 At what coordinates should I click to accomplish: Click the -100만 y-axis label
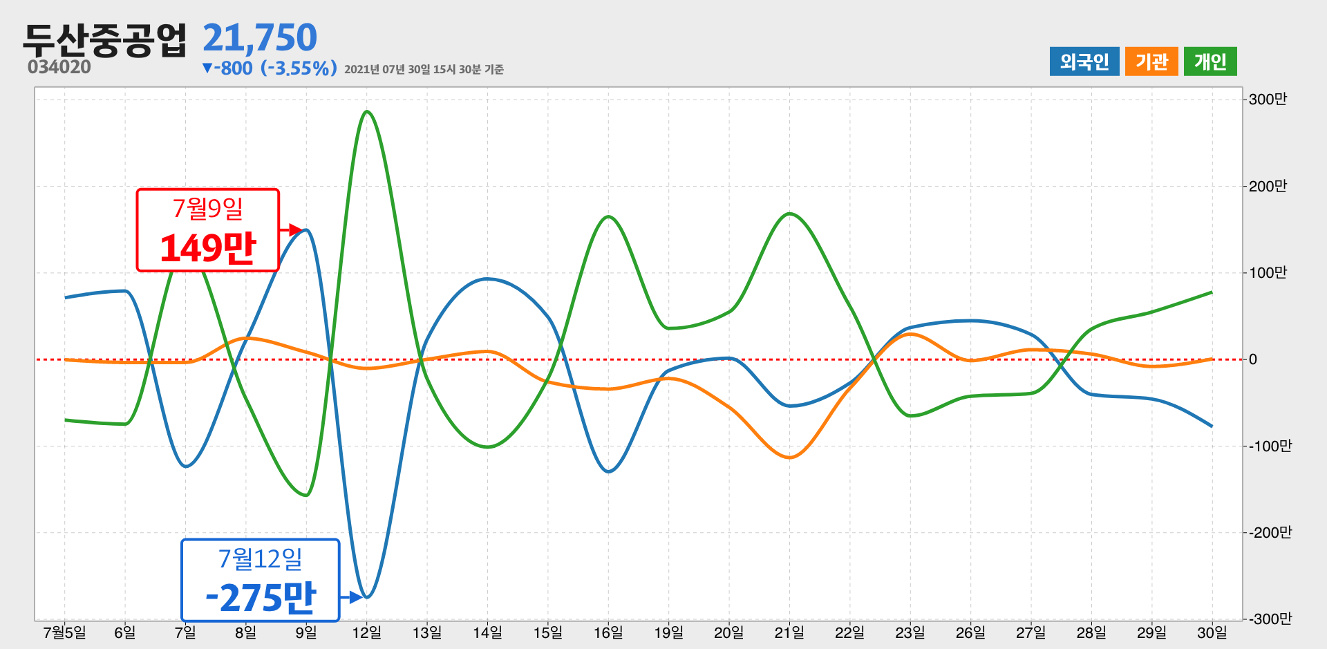point(1270,446)
